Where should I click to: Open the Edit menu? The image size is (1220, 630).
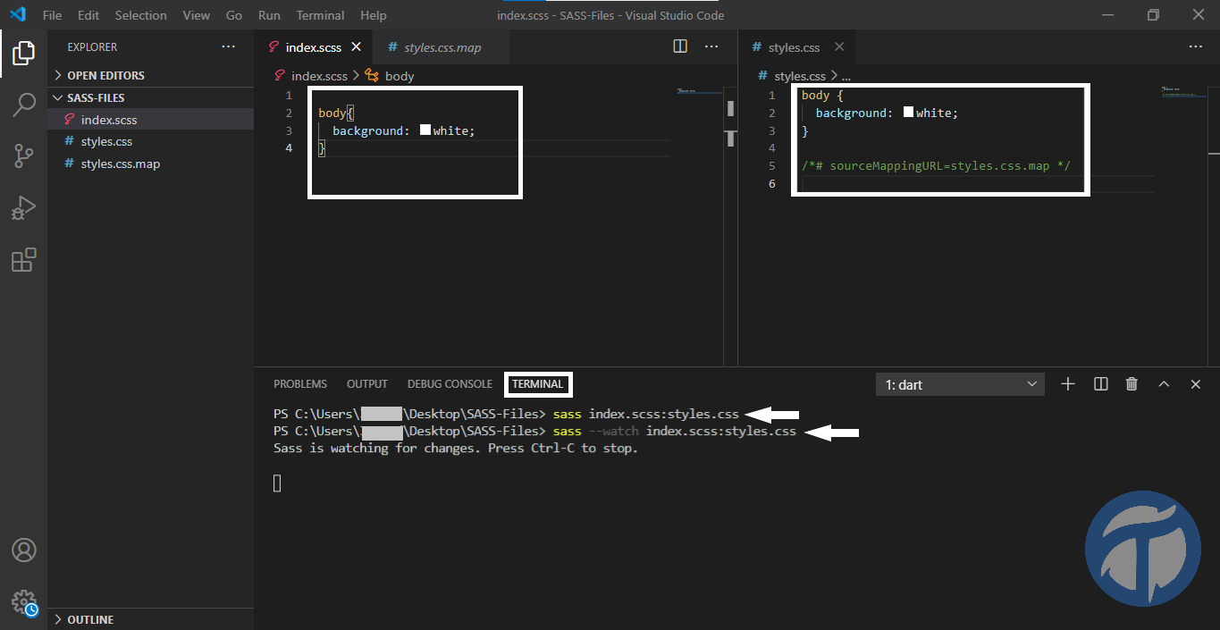click(88, 15)
